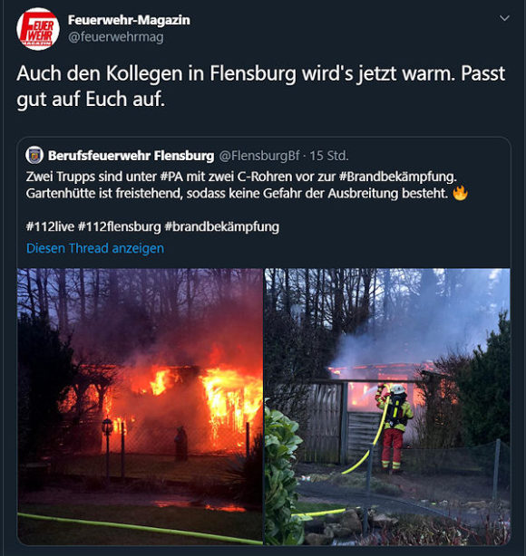Click the Feuerwehr-Magazin display name
This screenshot has width=526, height=556.
pyautogui.click(x=129, y=20)
